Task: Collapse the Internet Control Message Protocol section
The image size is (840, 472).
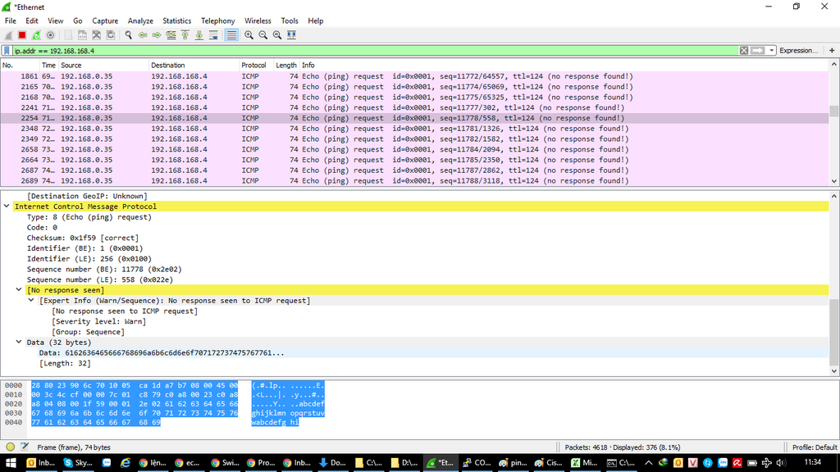Action: [x=7, y=206]
